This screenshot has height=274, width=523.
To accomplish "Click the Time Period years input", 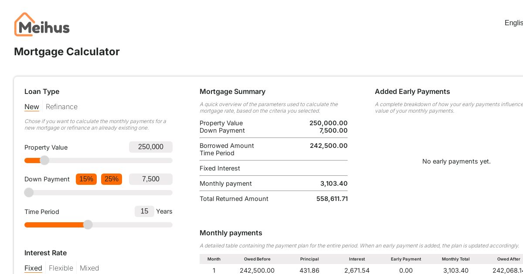I will (144, 211).
